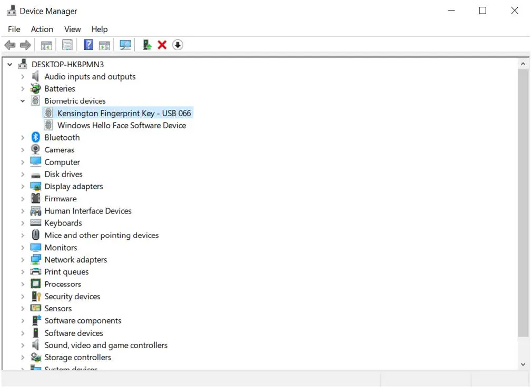Click the blue Help question mark icon

[x=88, y=45]
